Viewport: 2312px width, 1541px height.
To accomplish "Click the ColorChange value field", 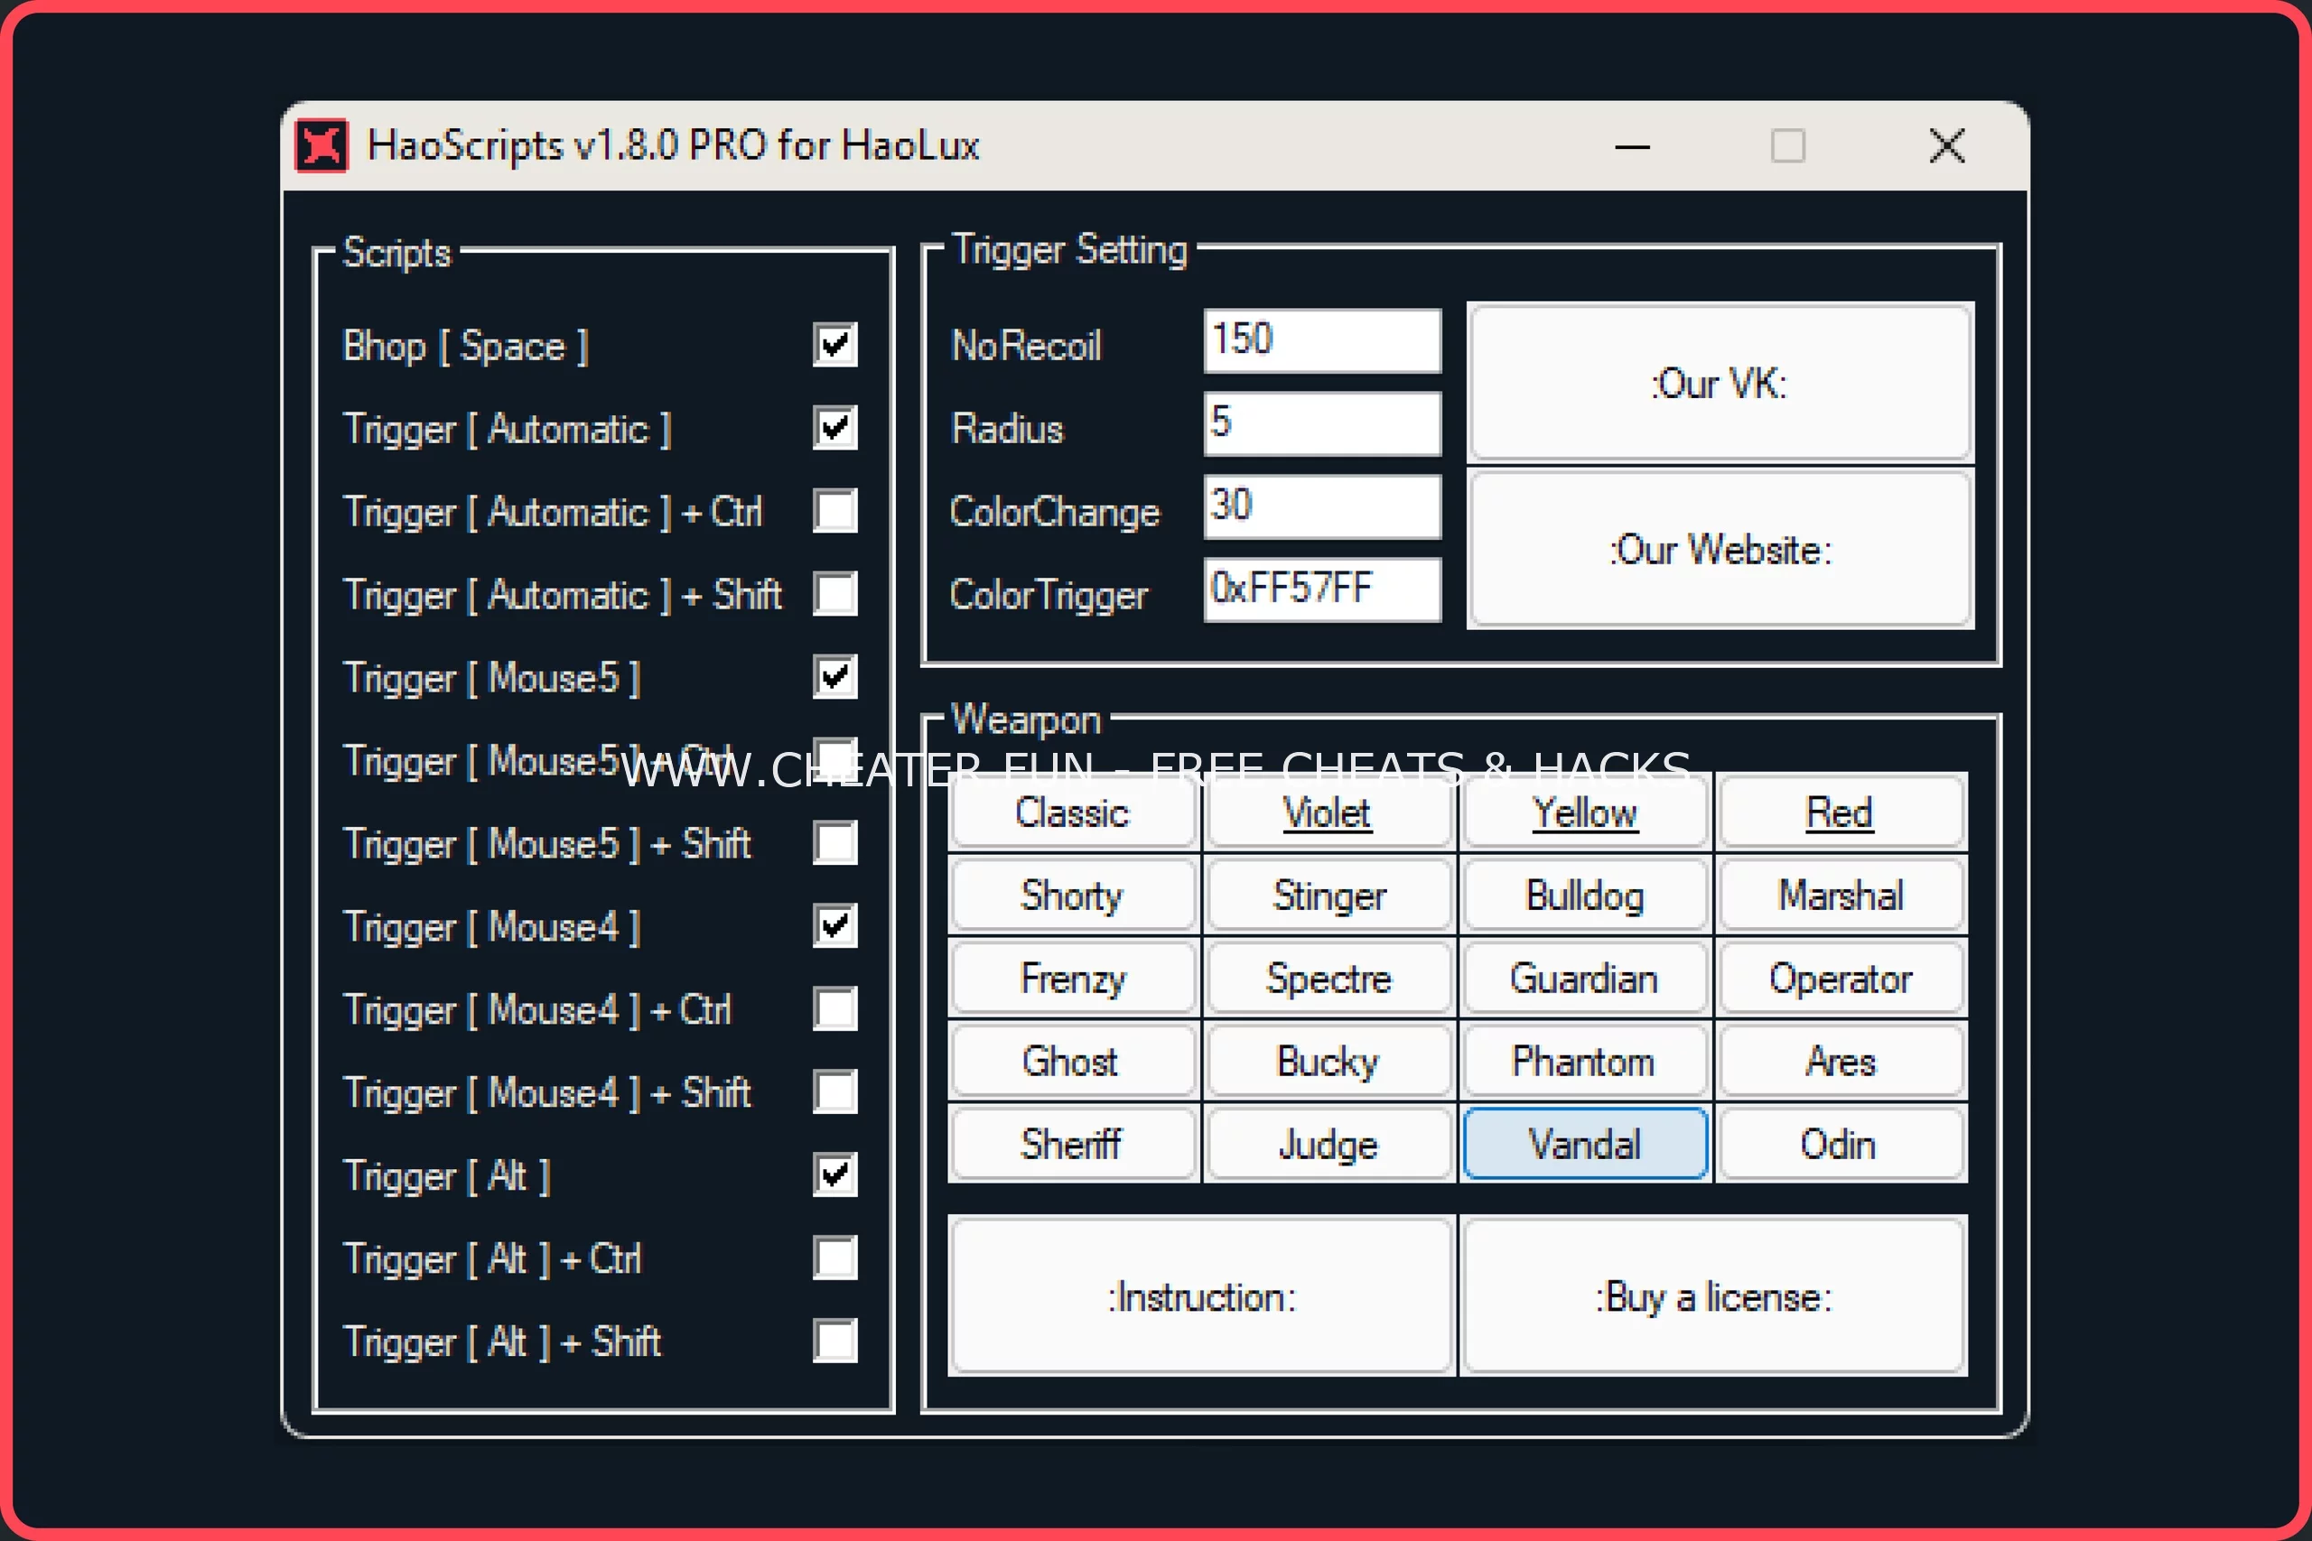I will [x=1322, y=507].
